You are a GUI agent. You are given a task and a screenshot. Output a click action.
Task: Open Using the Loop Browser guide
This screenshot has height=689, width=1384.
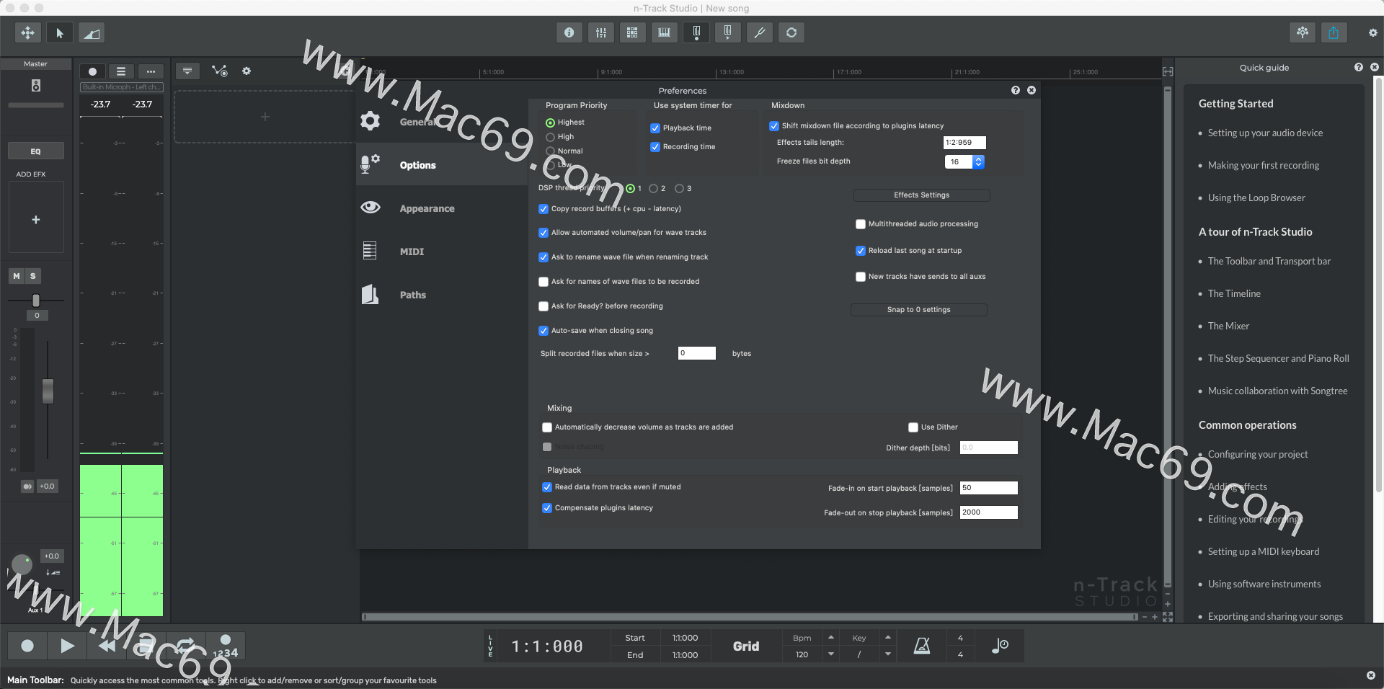click(1256, 197)
